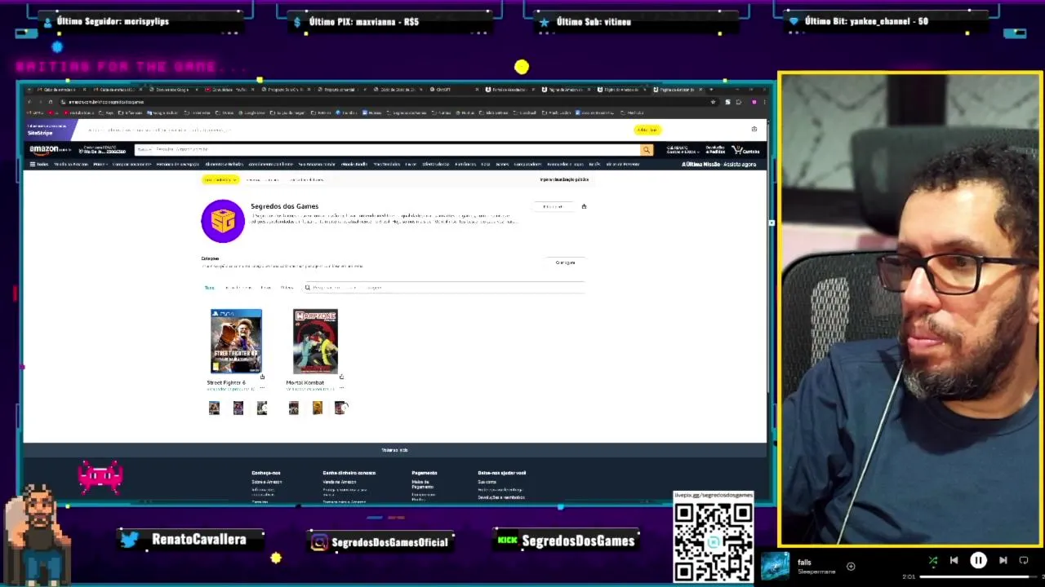Go to previous track in music player
This screenshot has width=1045, height=587.
tap(954, 560)
